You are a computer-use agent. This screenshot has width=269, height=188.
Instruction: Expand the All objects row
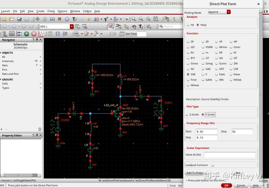click(41, 57)
